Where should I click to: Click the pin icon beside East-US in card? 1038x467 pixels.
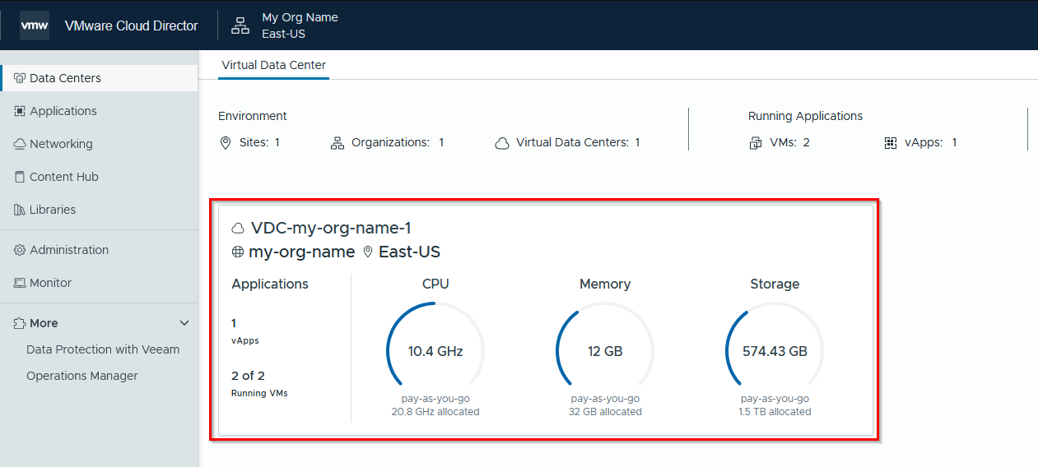coord(368,252)
